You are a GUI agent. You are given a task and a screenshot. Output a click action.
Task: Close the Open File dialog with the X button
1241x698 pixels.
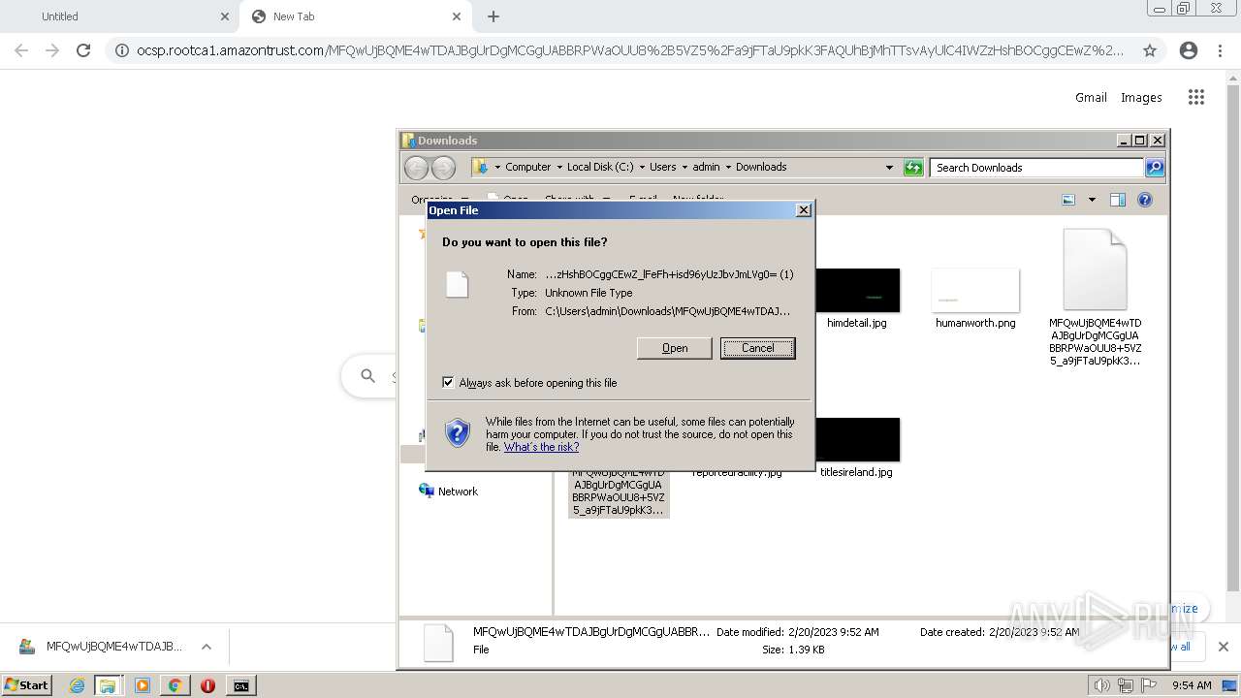point(803,210)
